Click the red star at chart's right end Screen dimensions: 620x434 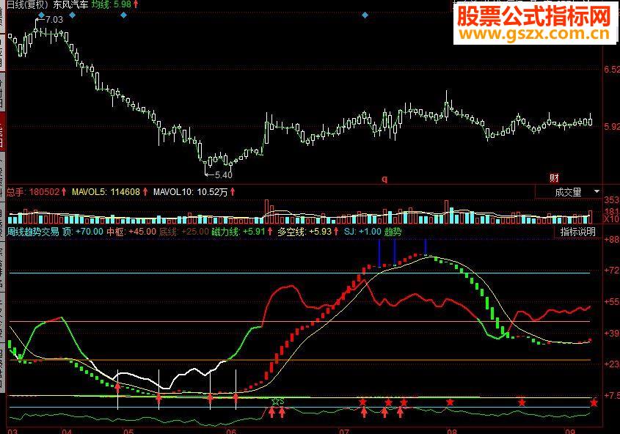594,402
